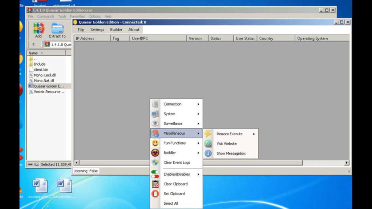The height and width of the screenshot is (209, 372).
Task: Click the WinRAR Add archive icon
Action: 39,28
